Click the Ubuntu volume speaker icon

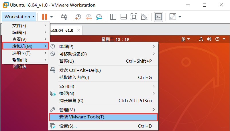(209, 39)
